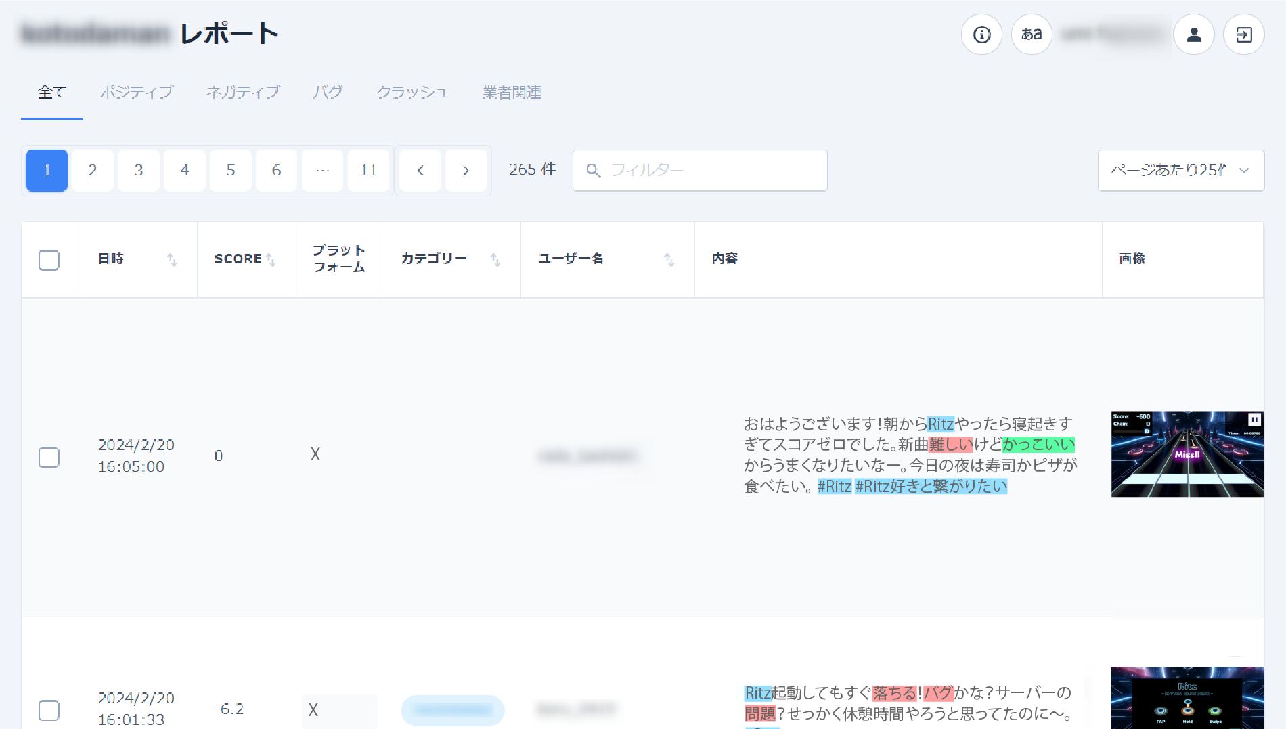Switch to the ネガティブ tab
Viewport: 1286px width, 729px height.
243,93
